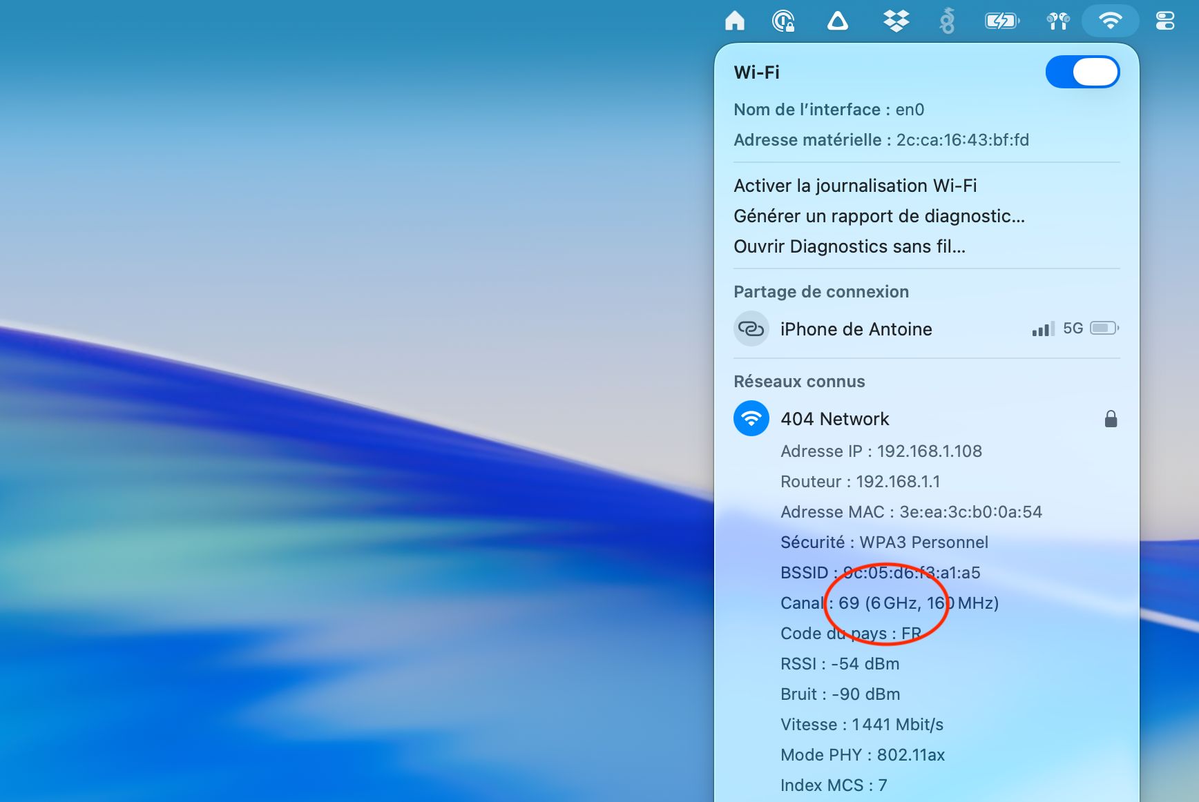Image resolution: width=1199 pixels, height=802 pixels.
Task: Select the 404 Network entry
Action: point(834,419)
